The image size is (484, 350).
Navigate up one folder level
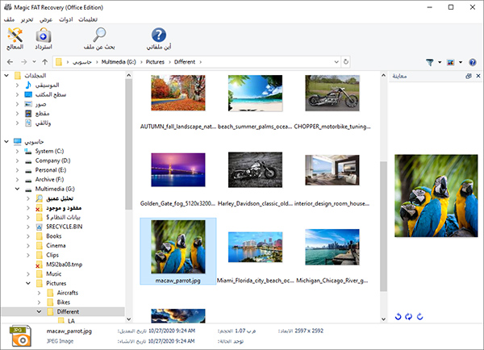point(44,62)
